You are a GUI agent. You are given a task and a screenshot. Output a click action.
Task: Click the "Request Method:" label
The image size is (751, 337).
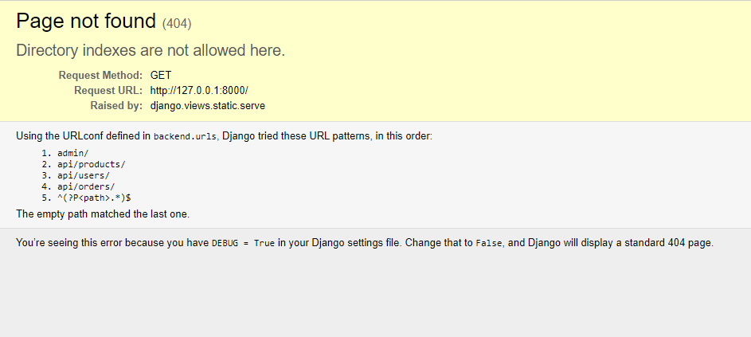[x=100, y=75]
